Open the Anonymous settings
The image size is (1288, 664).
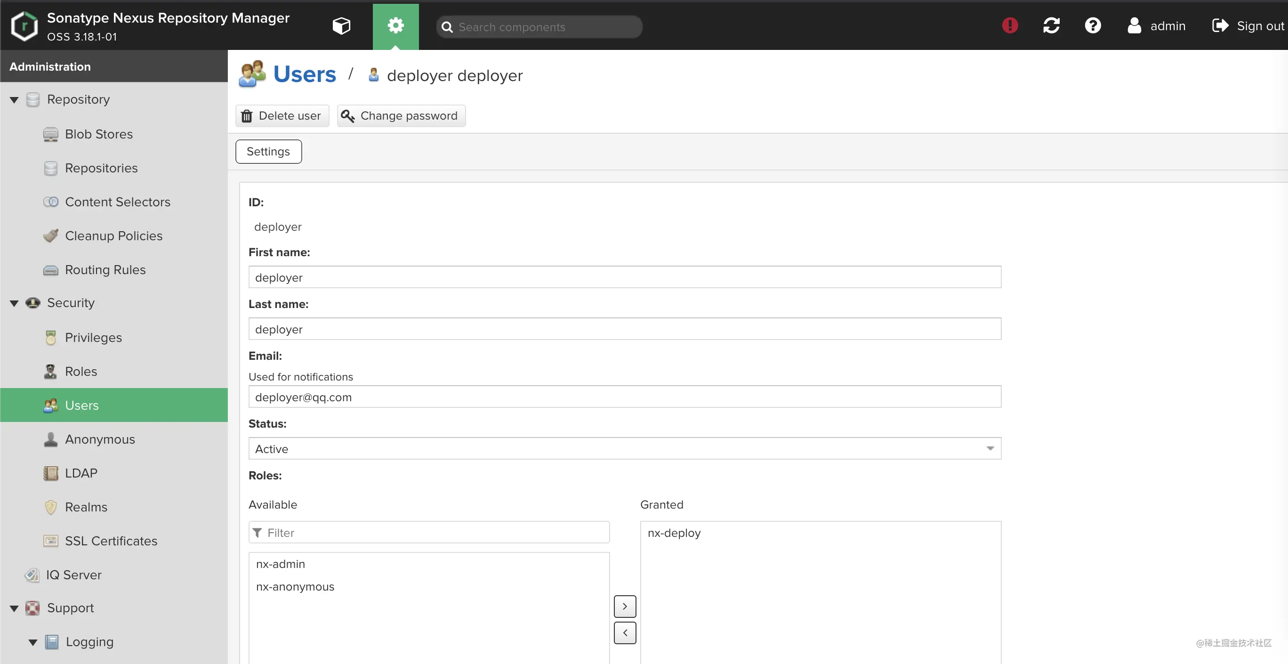(99, 439)
